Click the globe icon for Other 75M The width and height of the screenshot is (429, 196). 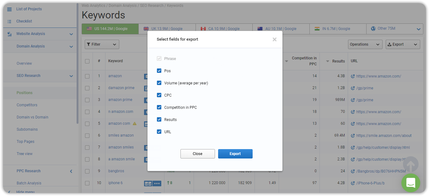coord(373,28)
